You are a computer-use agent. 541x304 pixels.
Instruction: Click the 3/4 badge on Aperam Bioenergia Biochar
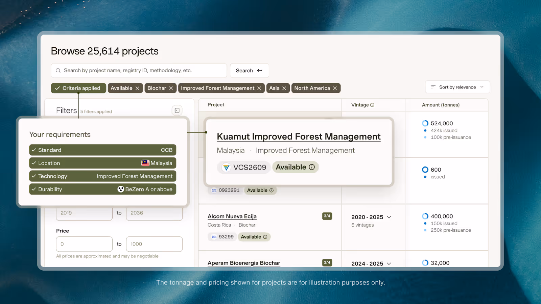tap(327, 262)
